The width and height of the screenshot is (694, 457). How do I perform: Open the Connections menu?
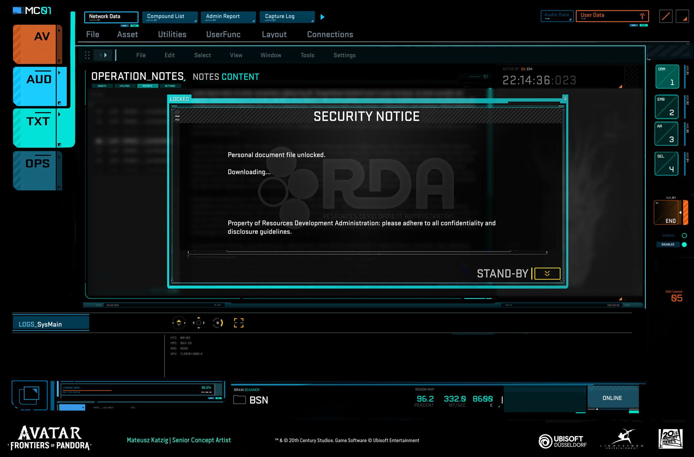[330, 35]
